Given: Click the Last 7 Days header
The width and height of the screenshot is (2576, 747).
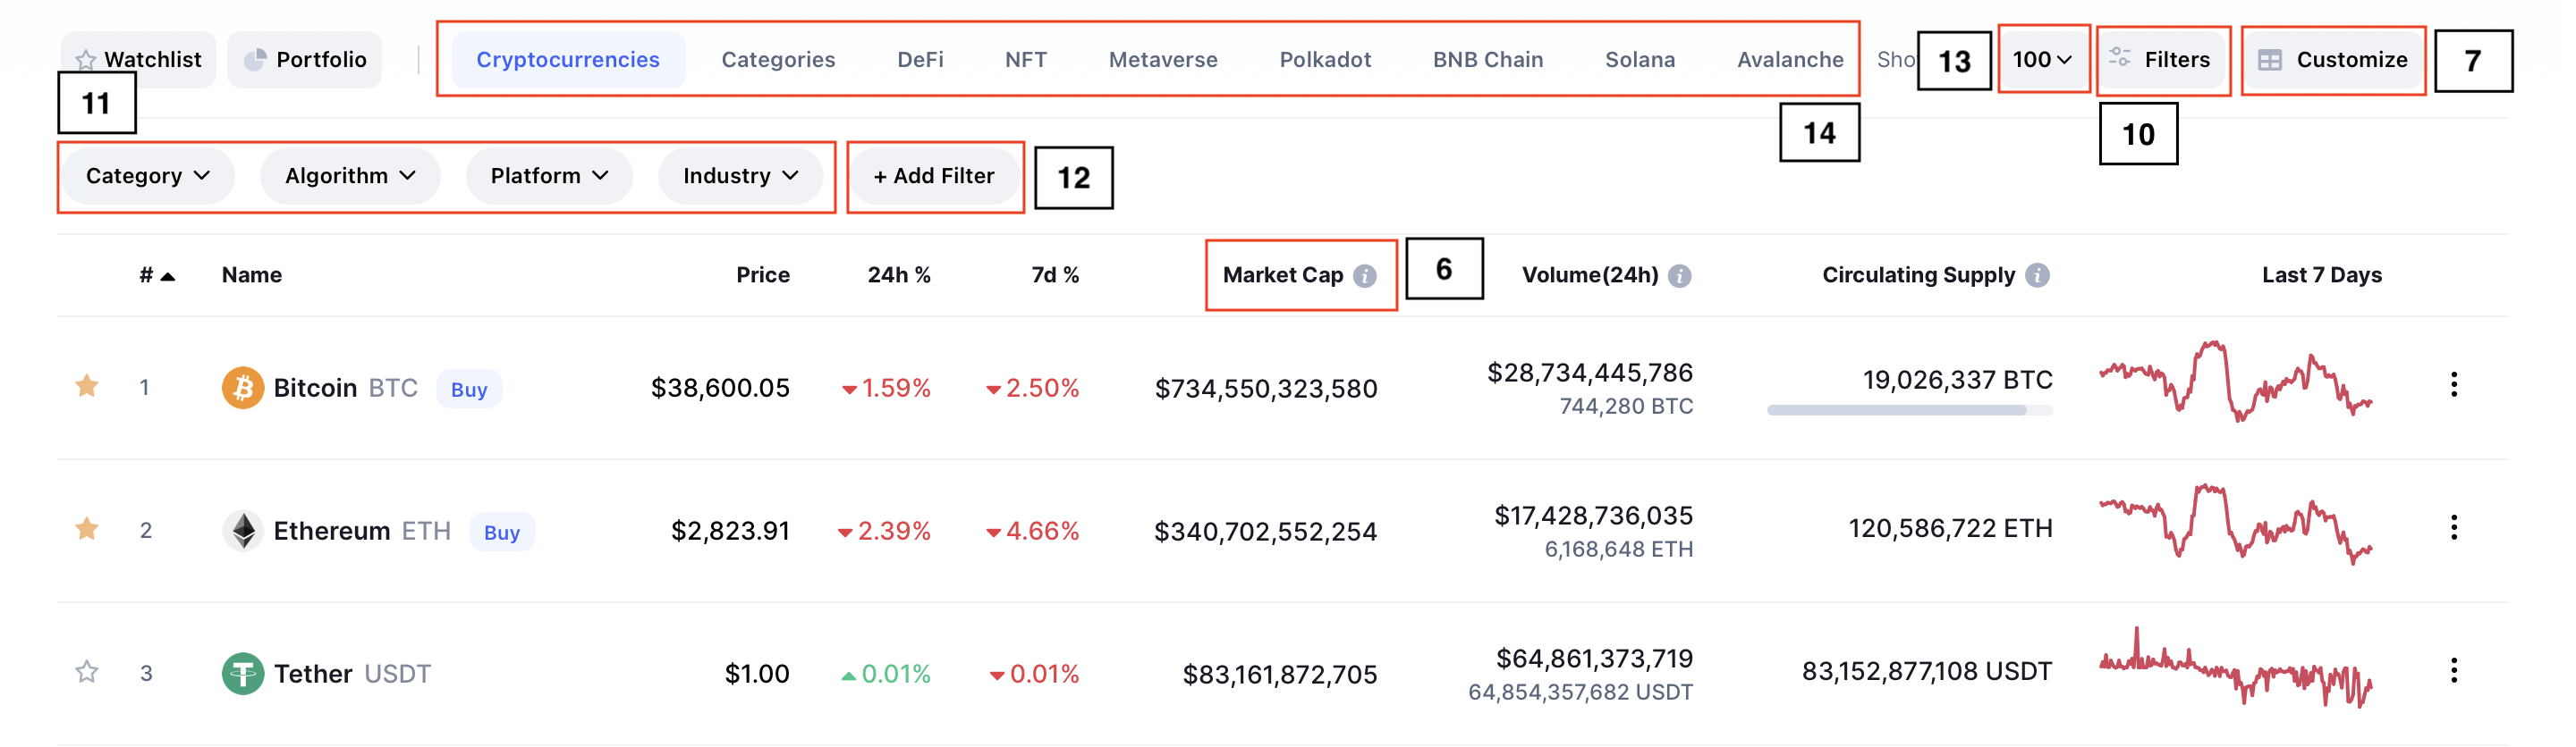Looking at the screenshot, I should pyautogui.click(x=2322, y=275).
